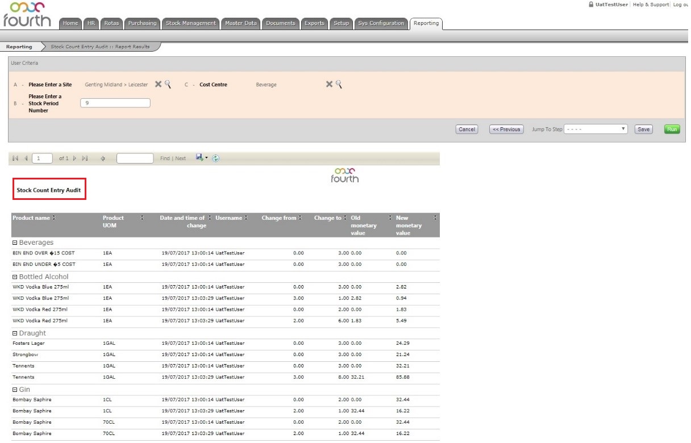Refresh the report with the green icon
691x443 pixels.
pos(216,158)
